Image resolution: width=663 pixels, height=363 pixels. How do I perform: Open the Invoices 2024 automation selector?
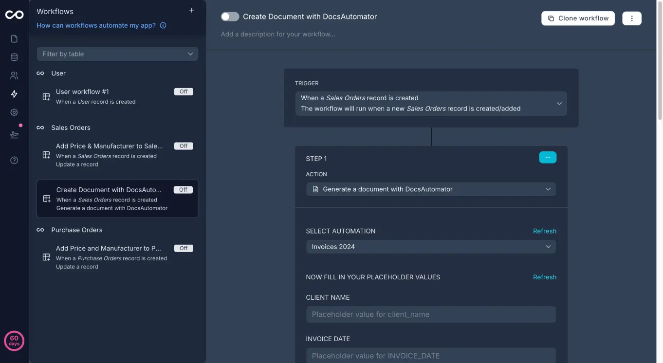(430, 247)
